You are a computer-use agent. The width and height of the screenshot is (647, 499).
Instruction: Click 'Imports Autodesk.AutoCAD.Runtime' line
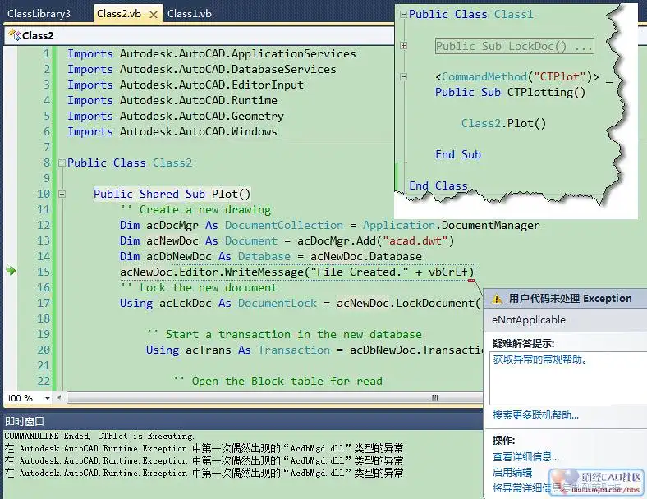click(172, 101)
